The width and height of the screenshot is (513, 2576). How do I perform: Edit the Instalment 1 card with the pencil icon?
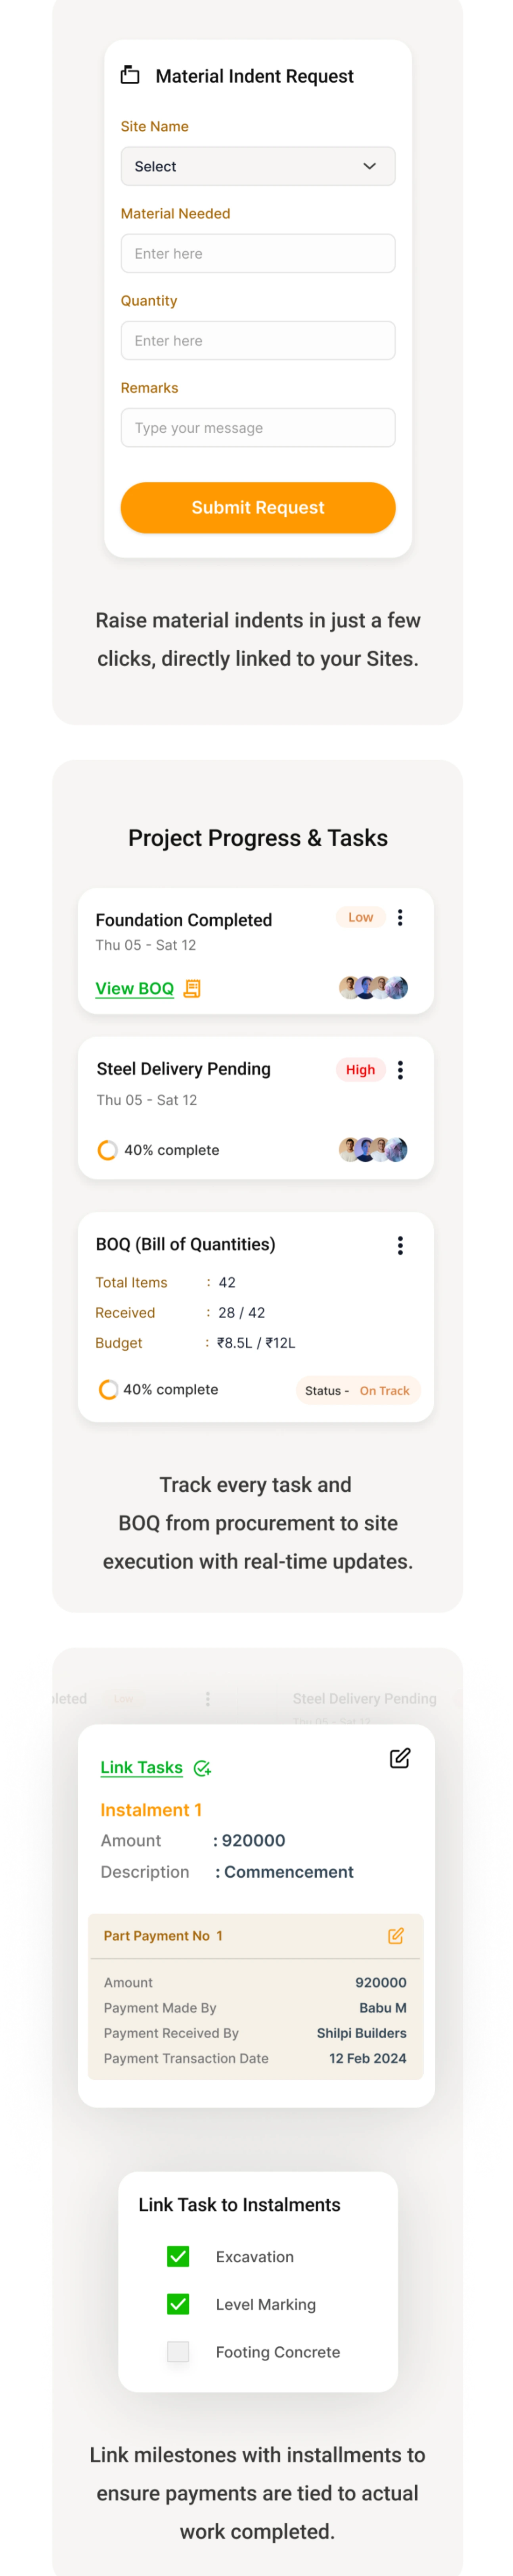399,1758
